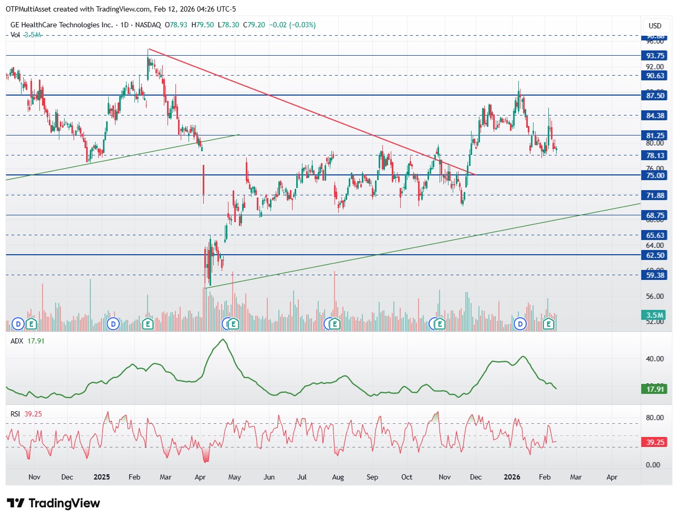Open the dividend marker in January 2026
Viewport: 678px width, 521px height.
[520, 324]
